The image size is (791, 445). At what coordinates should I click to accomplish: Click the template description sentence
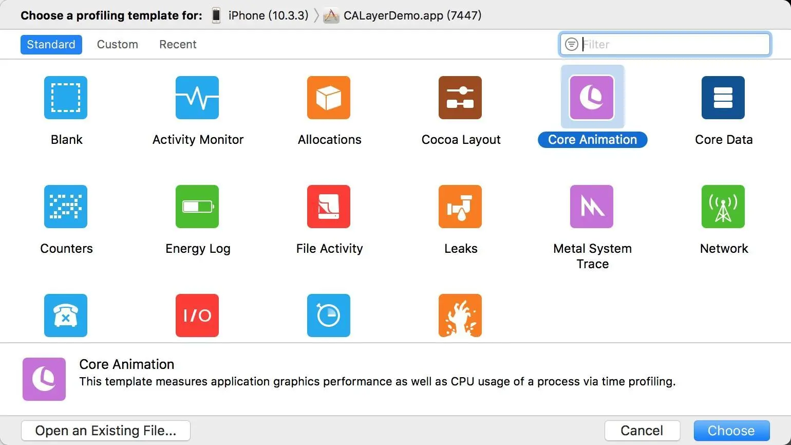tap(378, 382)
